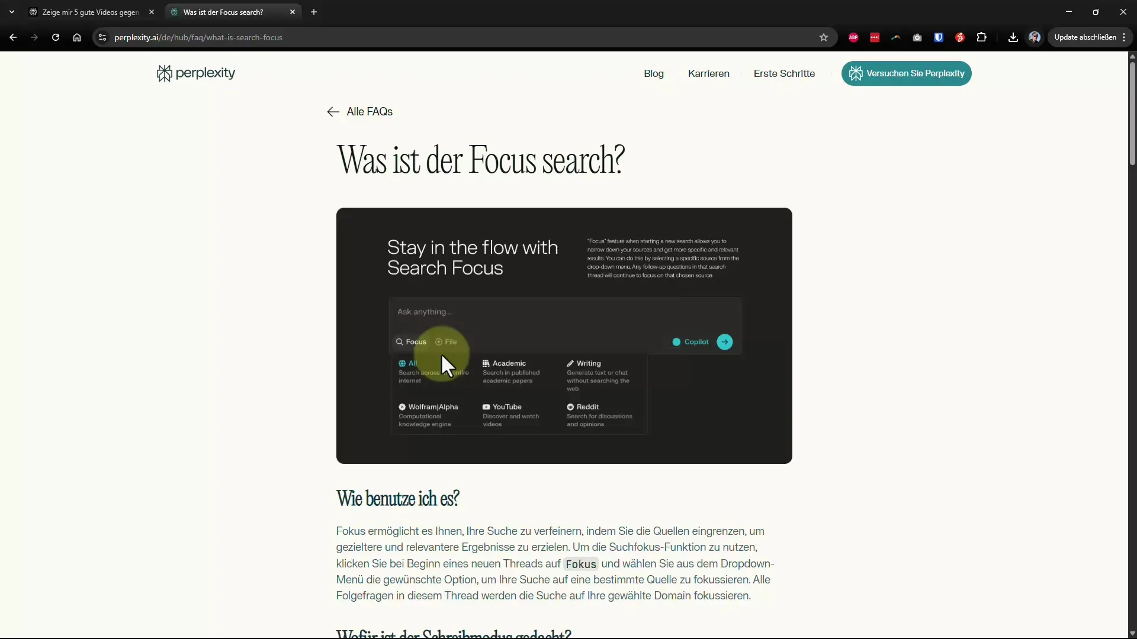The width and height of the screenshot is (1137, 639).
Task: Open the red extension beside ABP
Action: pos(875,37)
